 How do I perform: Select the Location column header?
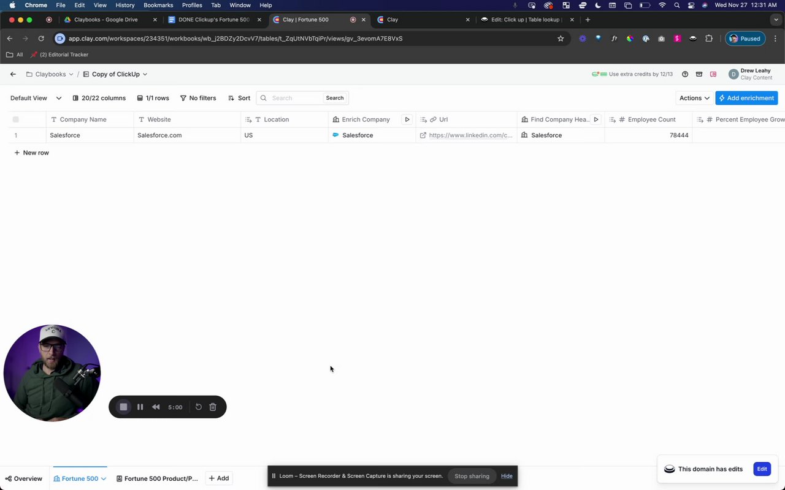[285, 119]
